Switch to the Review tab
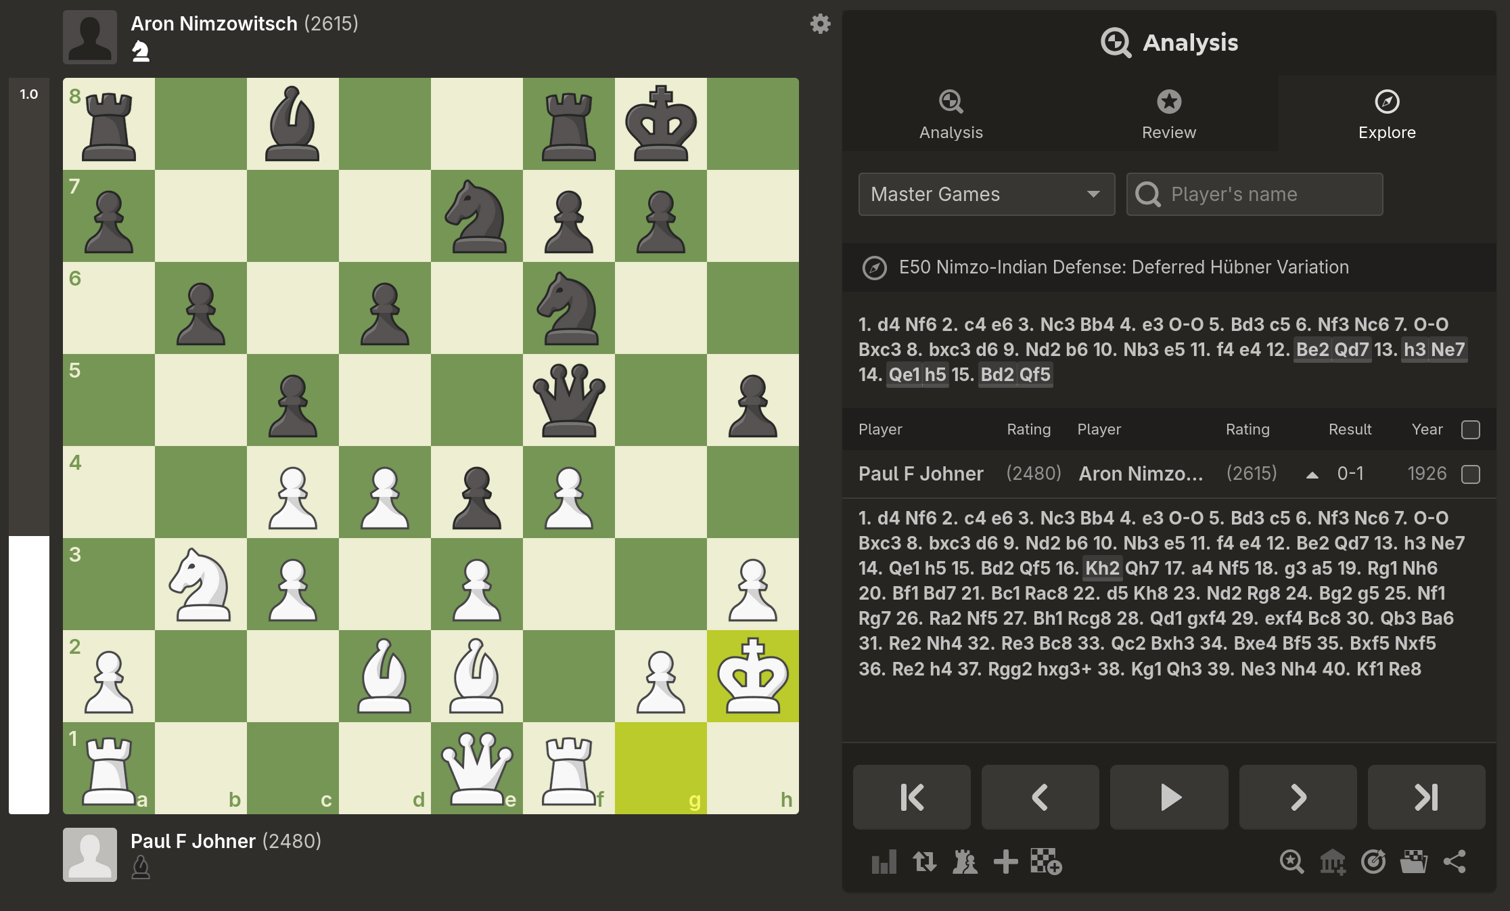 point(1169,114)
